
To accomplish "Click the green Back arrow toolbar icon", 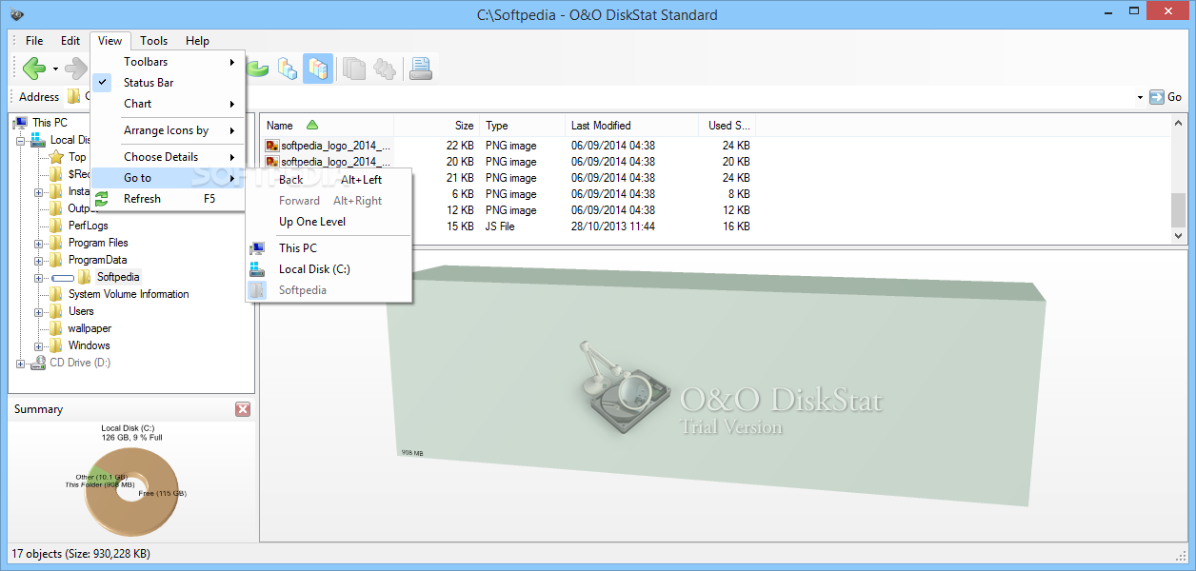I will (34, 69).
